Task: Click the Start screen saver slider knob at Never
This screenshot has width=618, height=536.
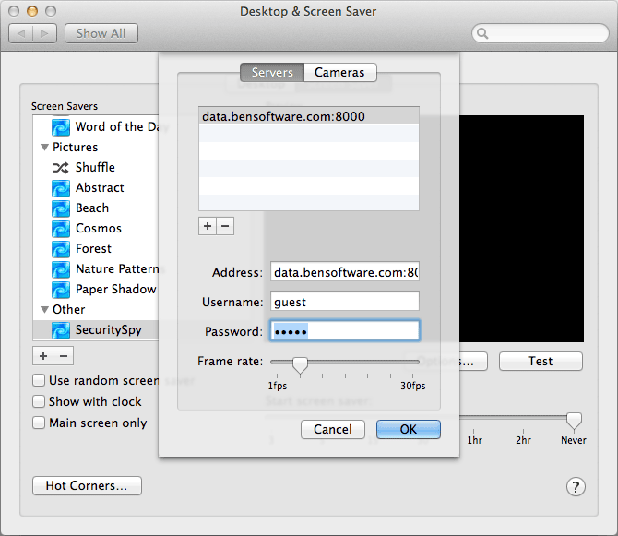Action: pyautogui.click(x=574, y=421)
